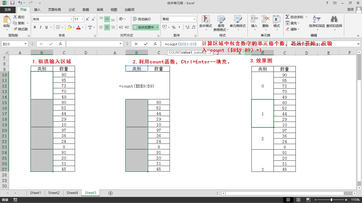Open the font size dropdown showing 11
Image resolution: width=362 pixels, height=203 pixels.
[x=82, y=19]
